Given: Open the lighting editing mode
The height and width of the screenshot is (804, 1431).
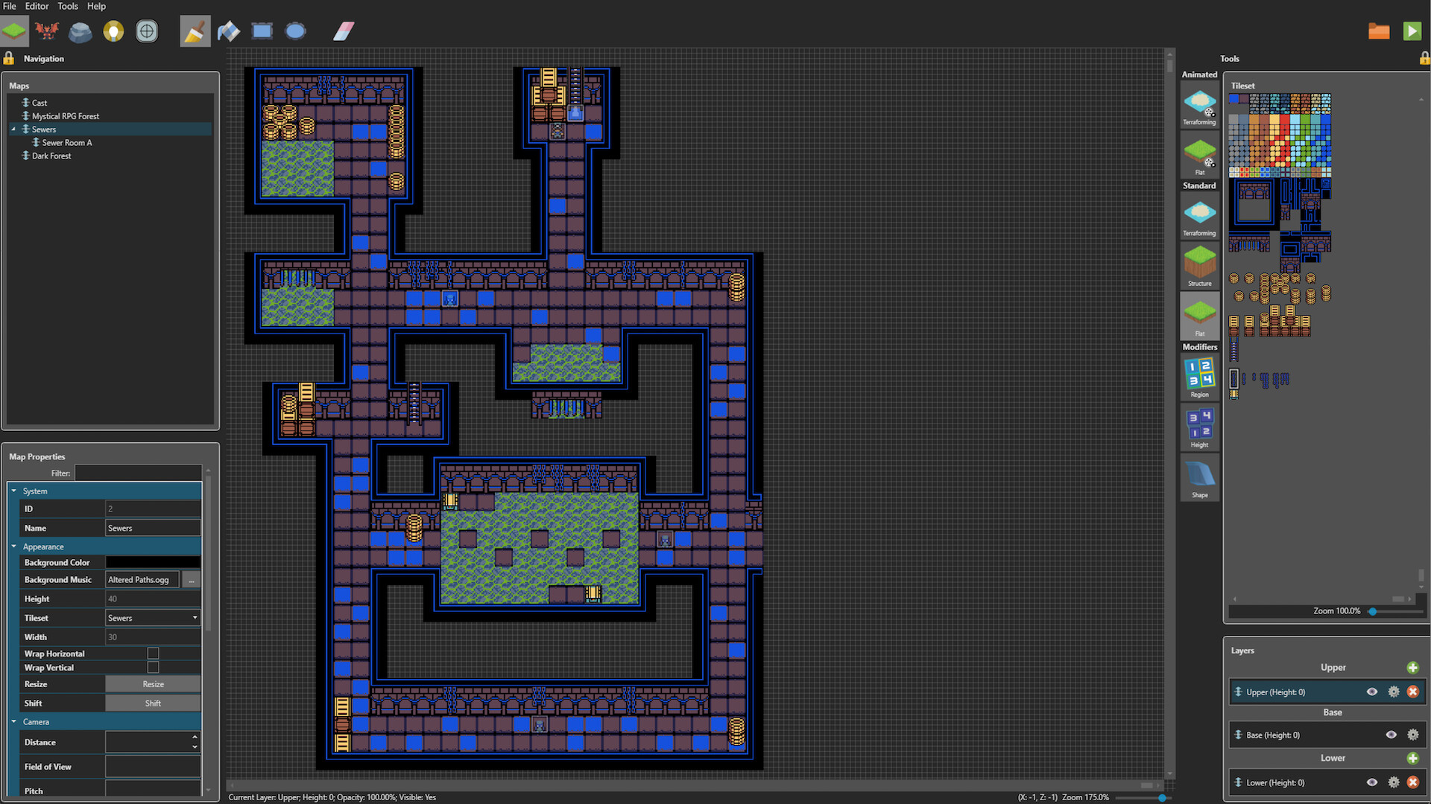Looking at the screenshot, I should (x=113, y=31).
